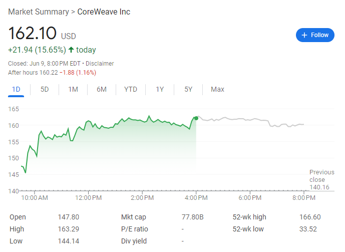Click the Previous close 140.16 label
The image size is (345, 252).
coord(321,179)
